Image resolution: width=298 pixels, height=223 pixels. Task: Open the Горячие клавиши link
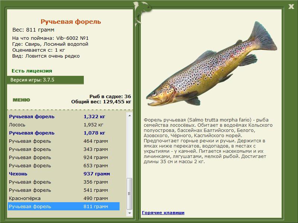click(x=163, y=213)
